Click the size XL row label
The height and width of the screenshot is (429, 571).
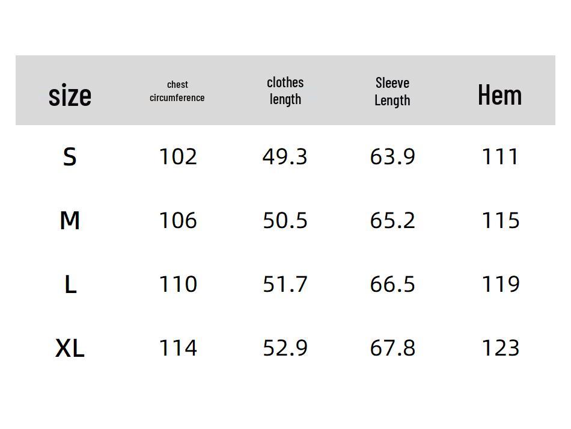pos(70,348)
